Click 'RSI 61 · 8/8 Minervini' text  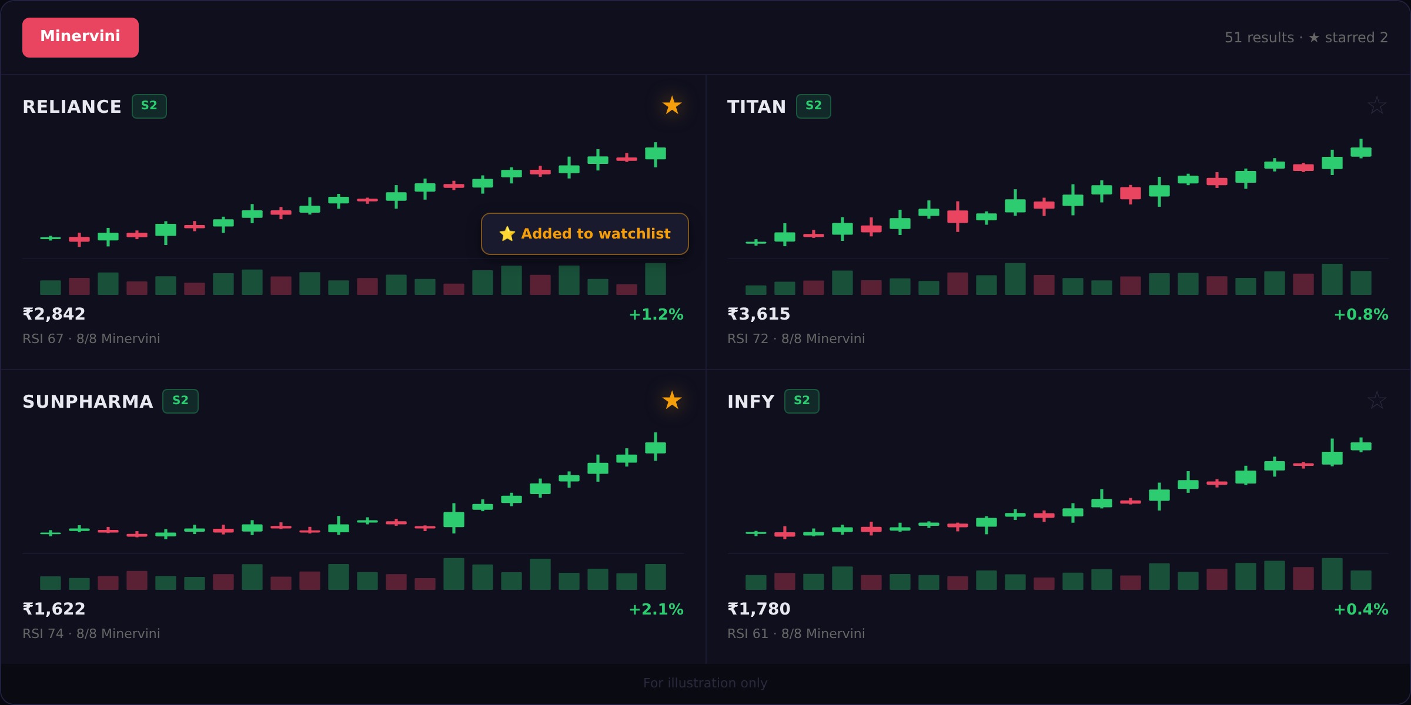click(796, 634)
